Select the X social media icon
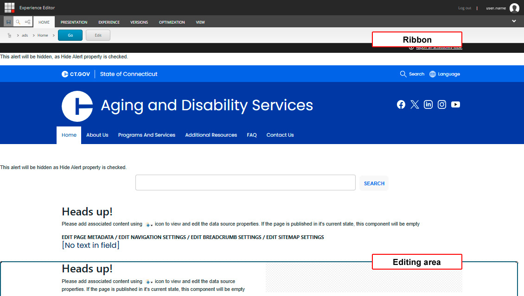524x296 pixels. pyautogui.click(x=415, y=104)
